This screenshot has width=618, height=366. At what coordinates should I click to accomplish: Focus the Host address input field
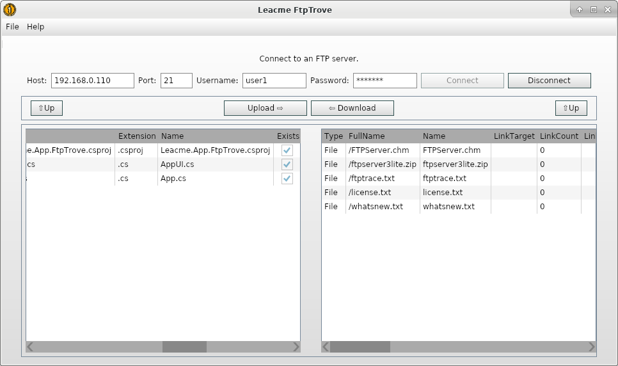coord(92,81)
